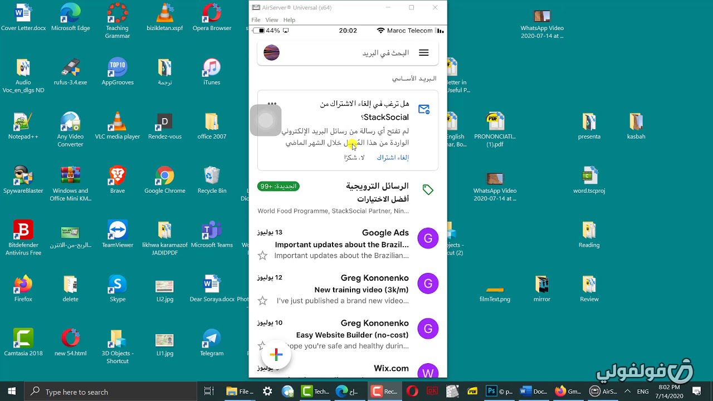Open the Google Ads Brazil updates email
Image resolution: width=713 pixels, height=401 pixels.
pyautogui.click(x=348, y=244)
